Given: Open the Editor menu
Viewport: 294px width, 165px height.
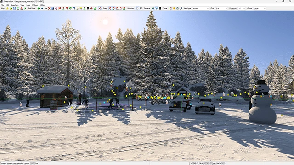Looking at the screenshot, I should (42, 5).
